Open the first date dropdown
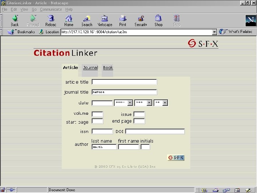 tap(123, 103)
